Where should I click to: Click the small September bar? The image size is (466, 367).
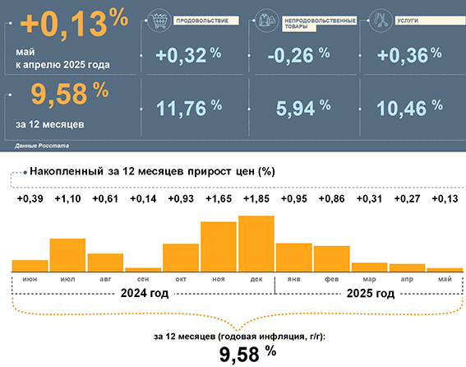pyautogui.click(x=143, y=270)
